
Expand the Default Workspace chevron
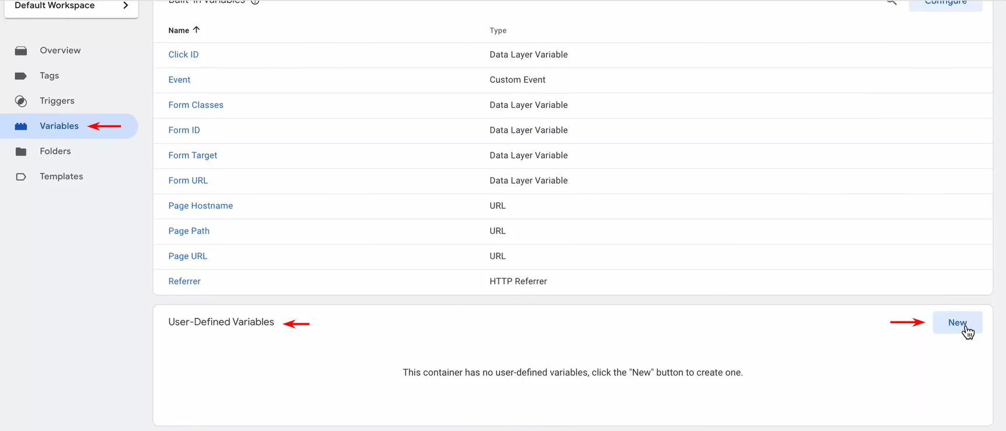click(125, 5)
